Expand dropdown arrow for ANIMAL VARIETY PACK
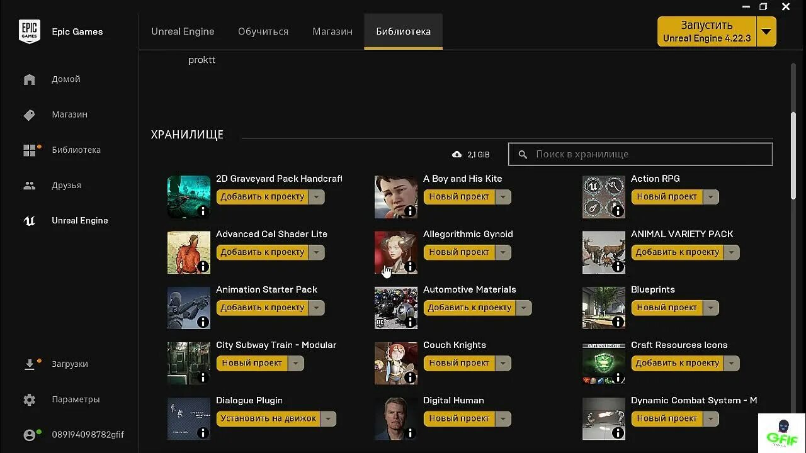 tap(731, 252)
